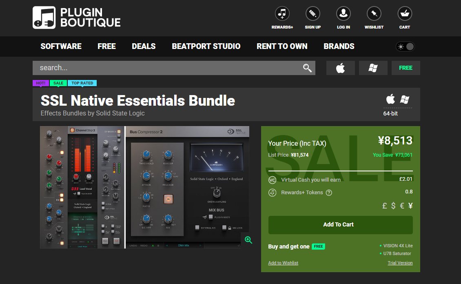Open the BRANDS menu

[x=339, y=46]
